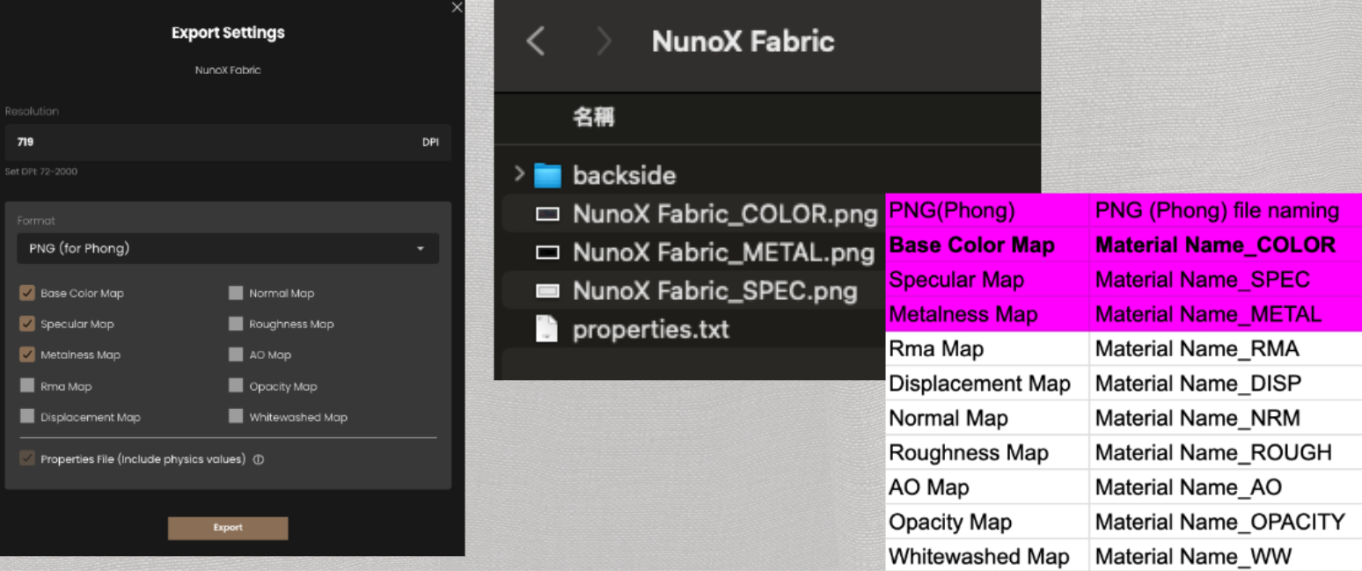Click the Opacity Map table cell
Image resolution: width=1362 pixels, height=571 pixels.
(x=987, y=522)
